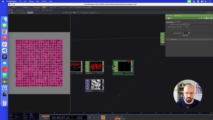Enable Loop range limit mode
The width and height of the screenshot is (213, 120).
[x=117, y=119]
